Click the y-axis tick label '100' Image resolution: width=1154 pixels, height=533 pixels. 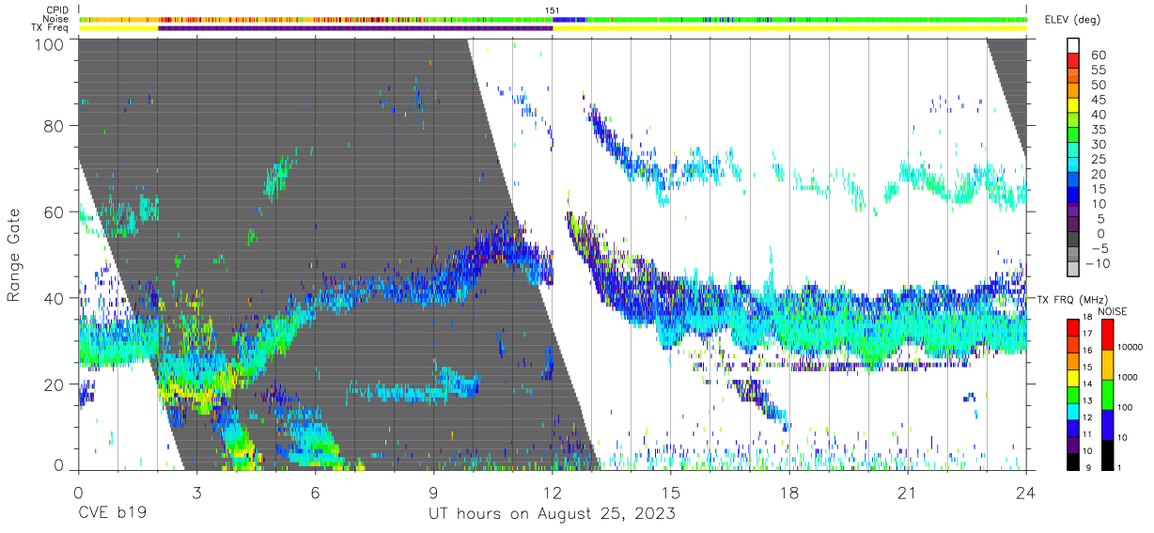48,43
